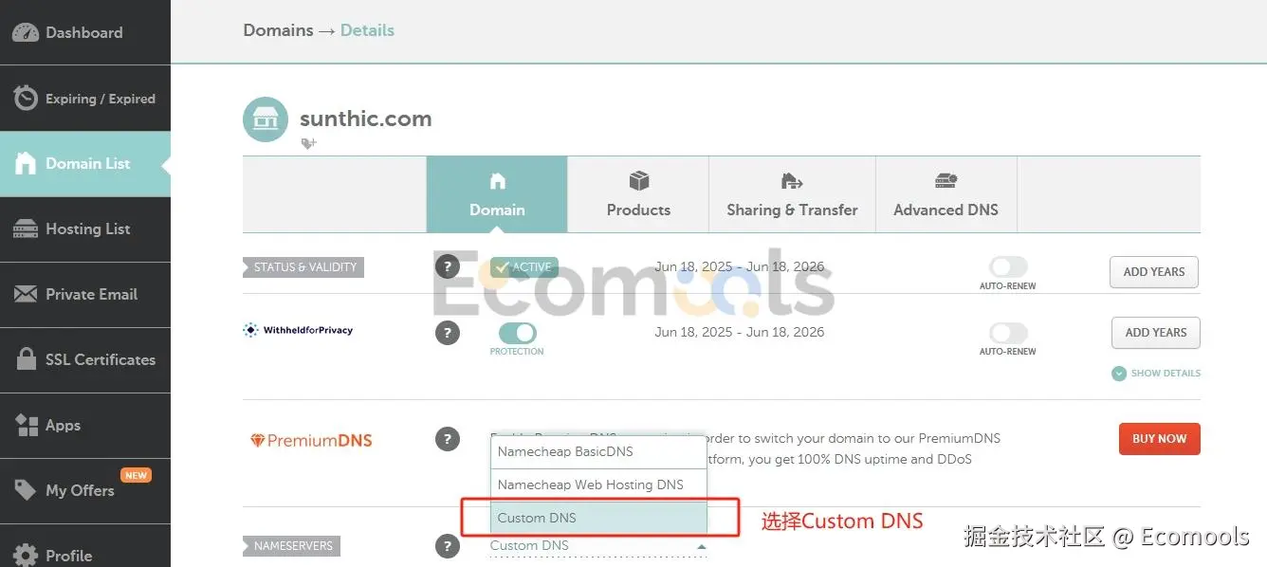Viewport: 1267px width, 567px height.
Task: Open SSL Certificates sidebar item
Action: [85, 359]
